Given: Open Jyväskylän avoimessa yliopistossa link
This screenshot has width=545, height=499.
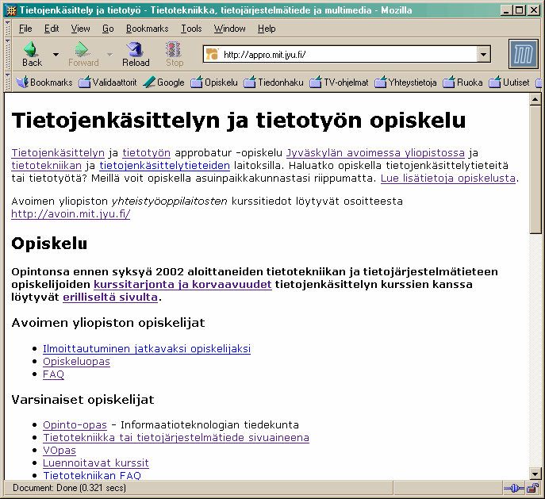Looking at the screenshot, I should click(375, 153).
